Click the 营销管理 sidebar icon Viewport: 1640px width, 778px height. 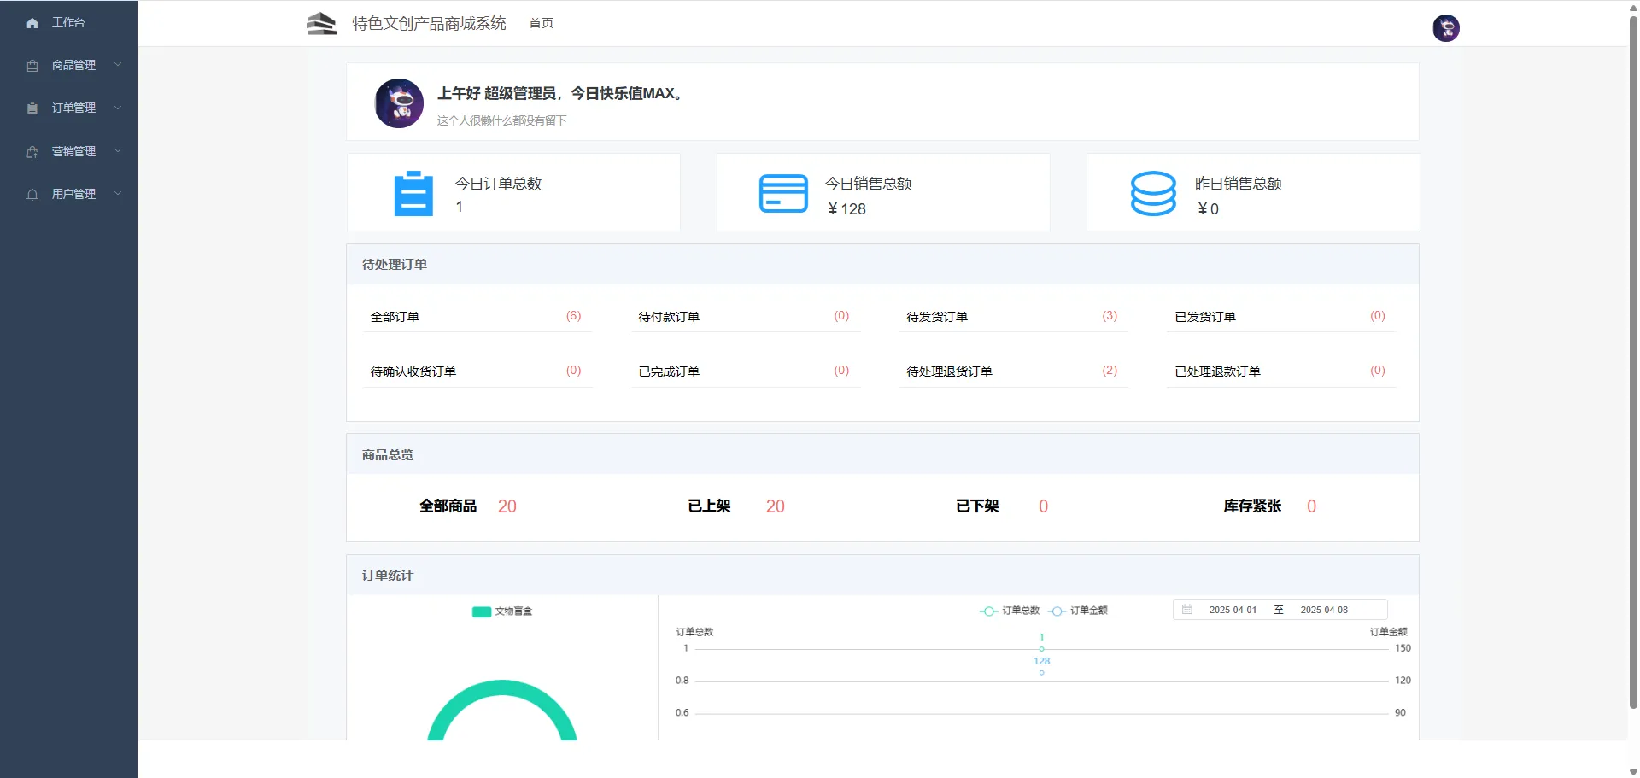[x=32, y=152]
